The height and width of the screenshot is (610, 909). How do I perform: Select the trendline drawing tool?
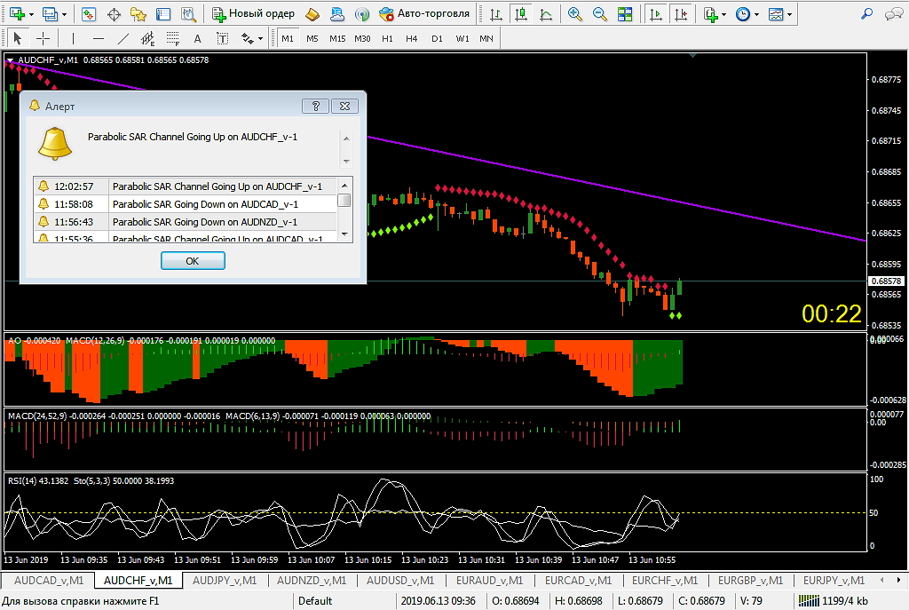coord(123,39)
